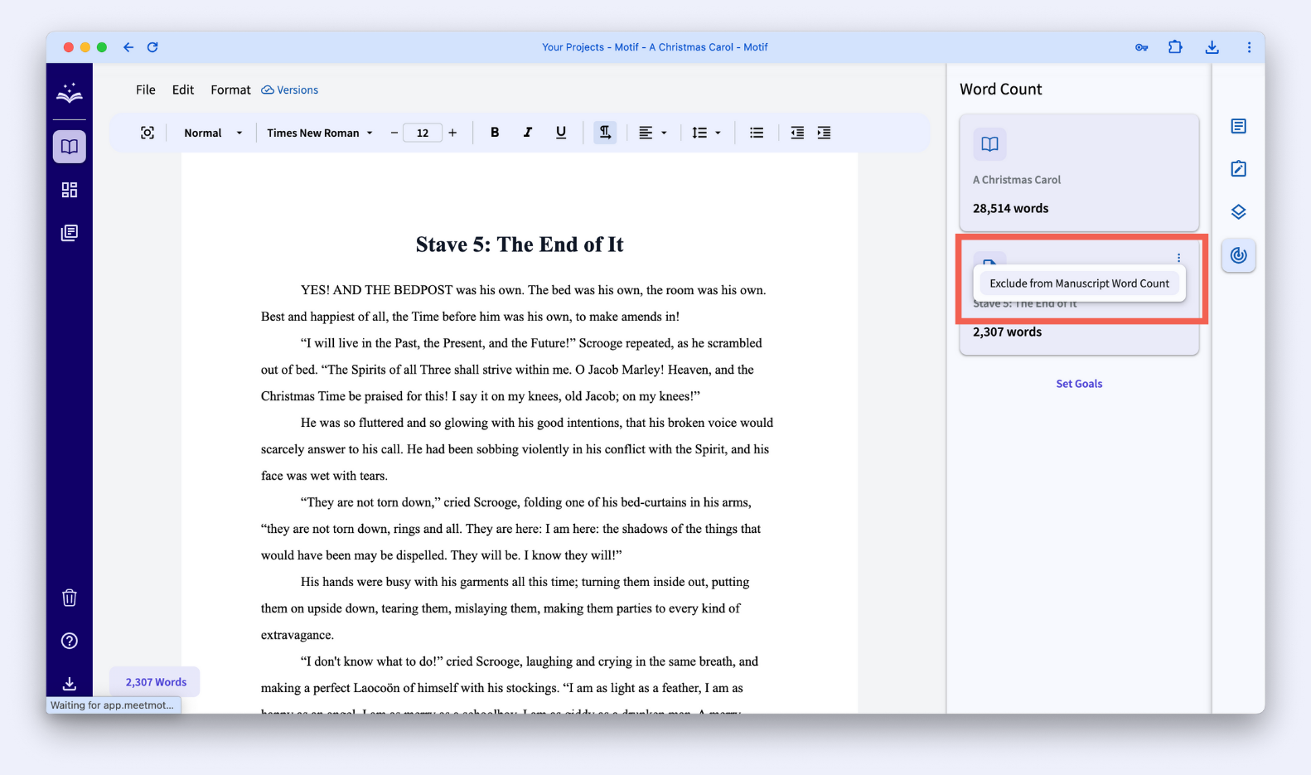Click the font size field showing 12
The image size is (1311, 775).
coord(423,133)
